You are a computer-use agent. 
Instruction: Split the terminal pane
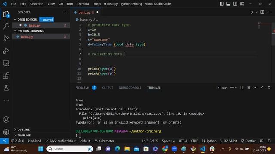coord(242,87)
